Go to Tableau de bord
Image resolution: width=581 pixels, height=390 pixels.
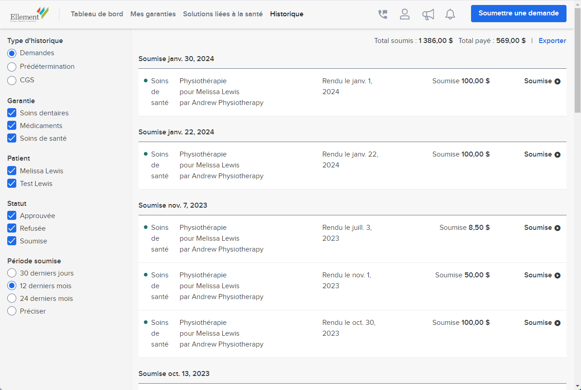tap(97, 14)
